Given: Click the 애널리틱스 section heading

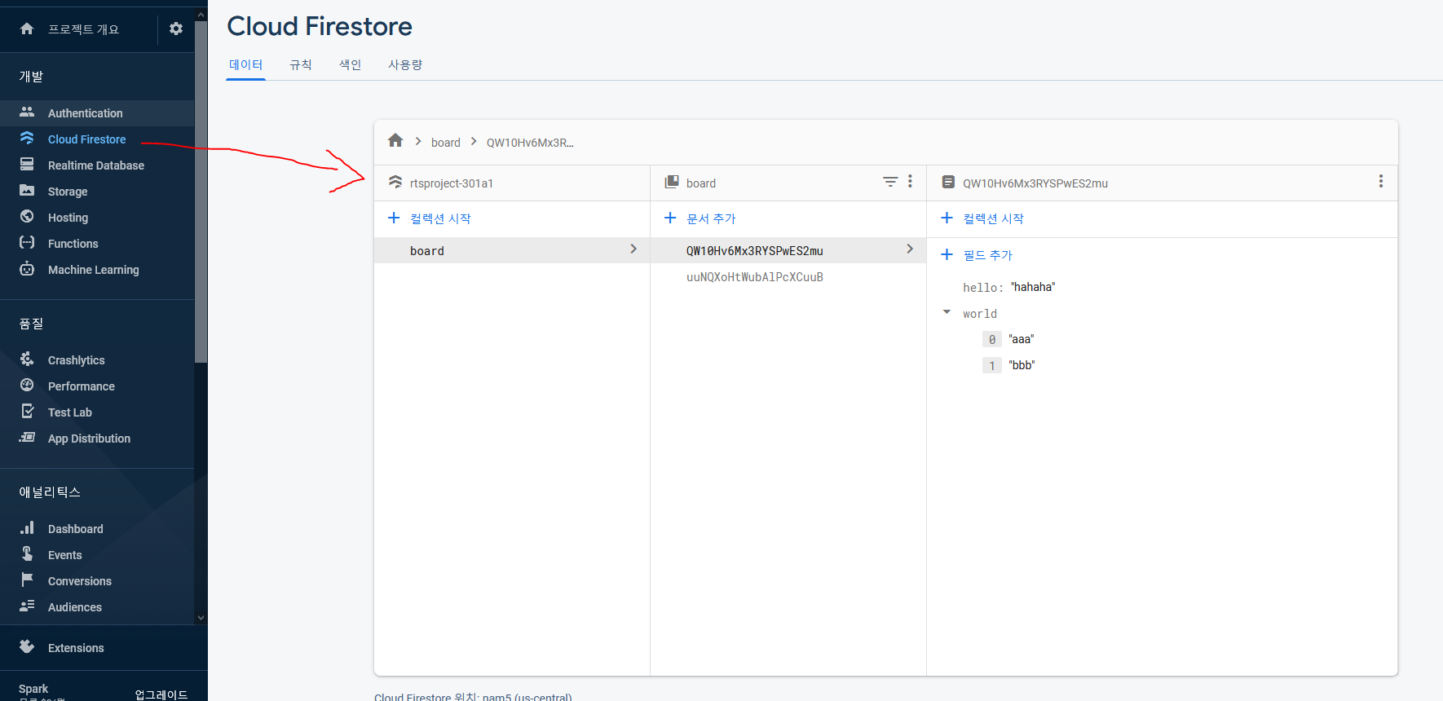Looking at the screenshot, I should tap(50, 492).
